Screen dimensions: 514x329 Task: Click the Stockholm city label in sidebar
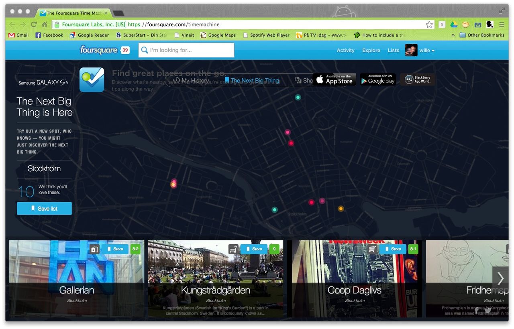(44, 169)
